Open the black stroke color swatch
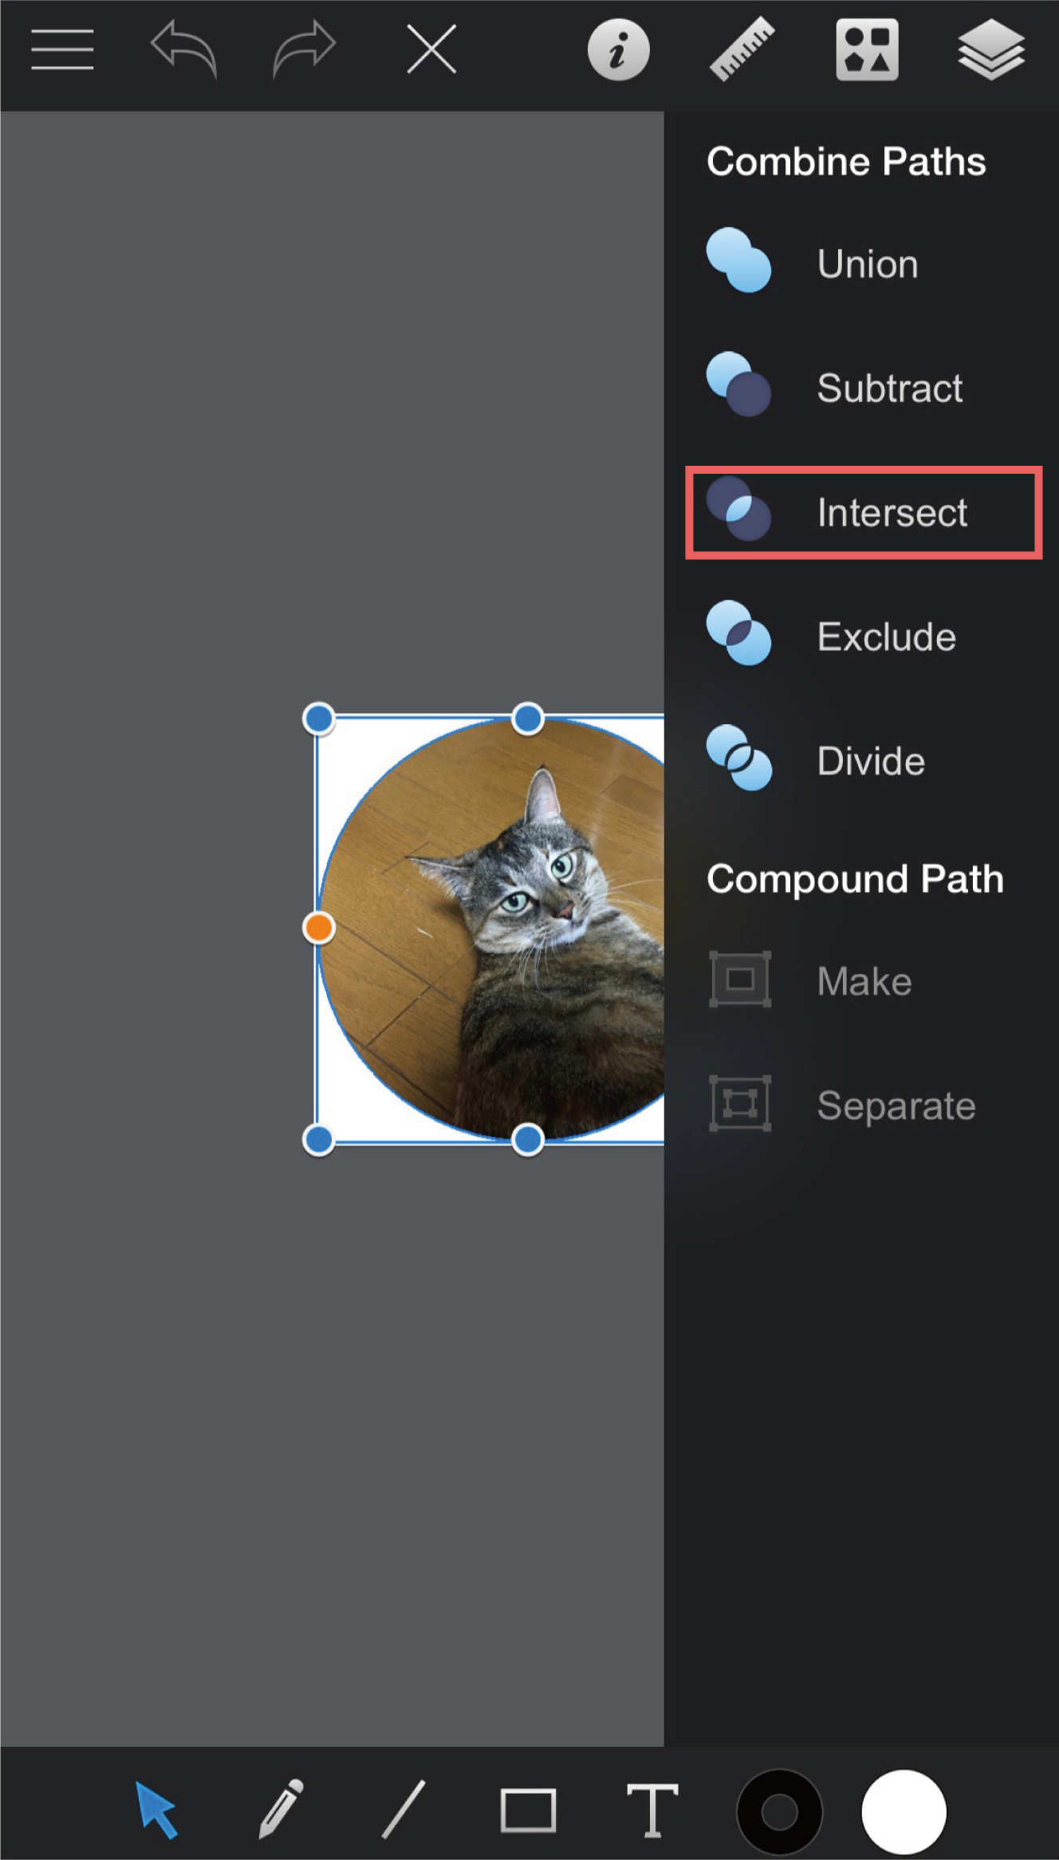The height and width of the screenshot is (1860, 1059). (x=779, y=1812)
